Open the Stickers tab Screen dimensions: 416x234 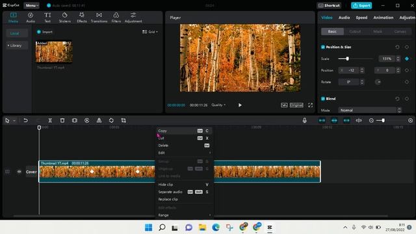tap(65, 18)
